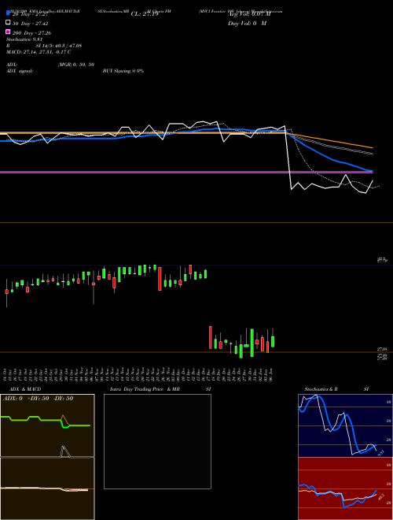The width and height of the screenshot is (393, 520).
Task: Click the 'SI 14/3: 40.3 / 47.08' value
Action: click(59, 46)
